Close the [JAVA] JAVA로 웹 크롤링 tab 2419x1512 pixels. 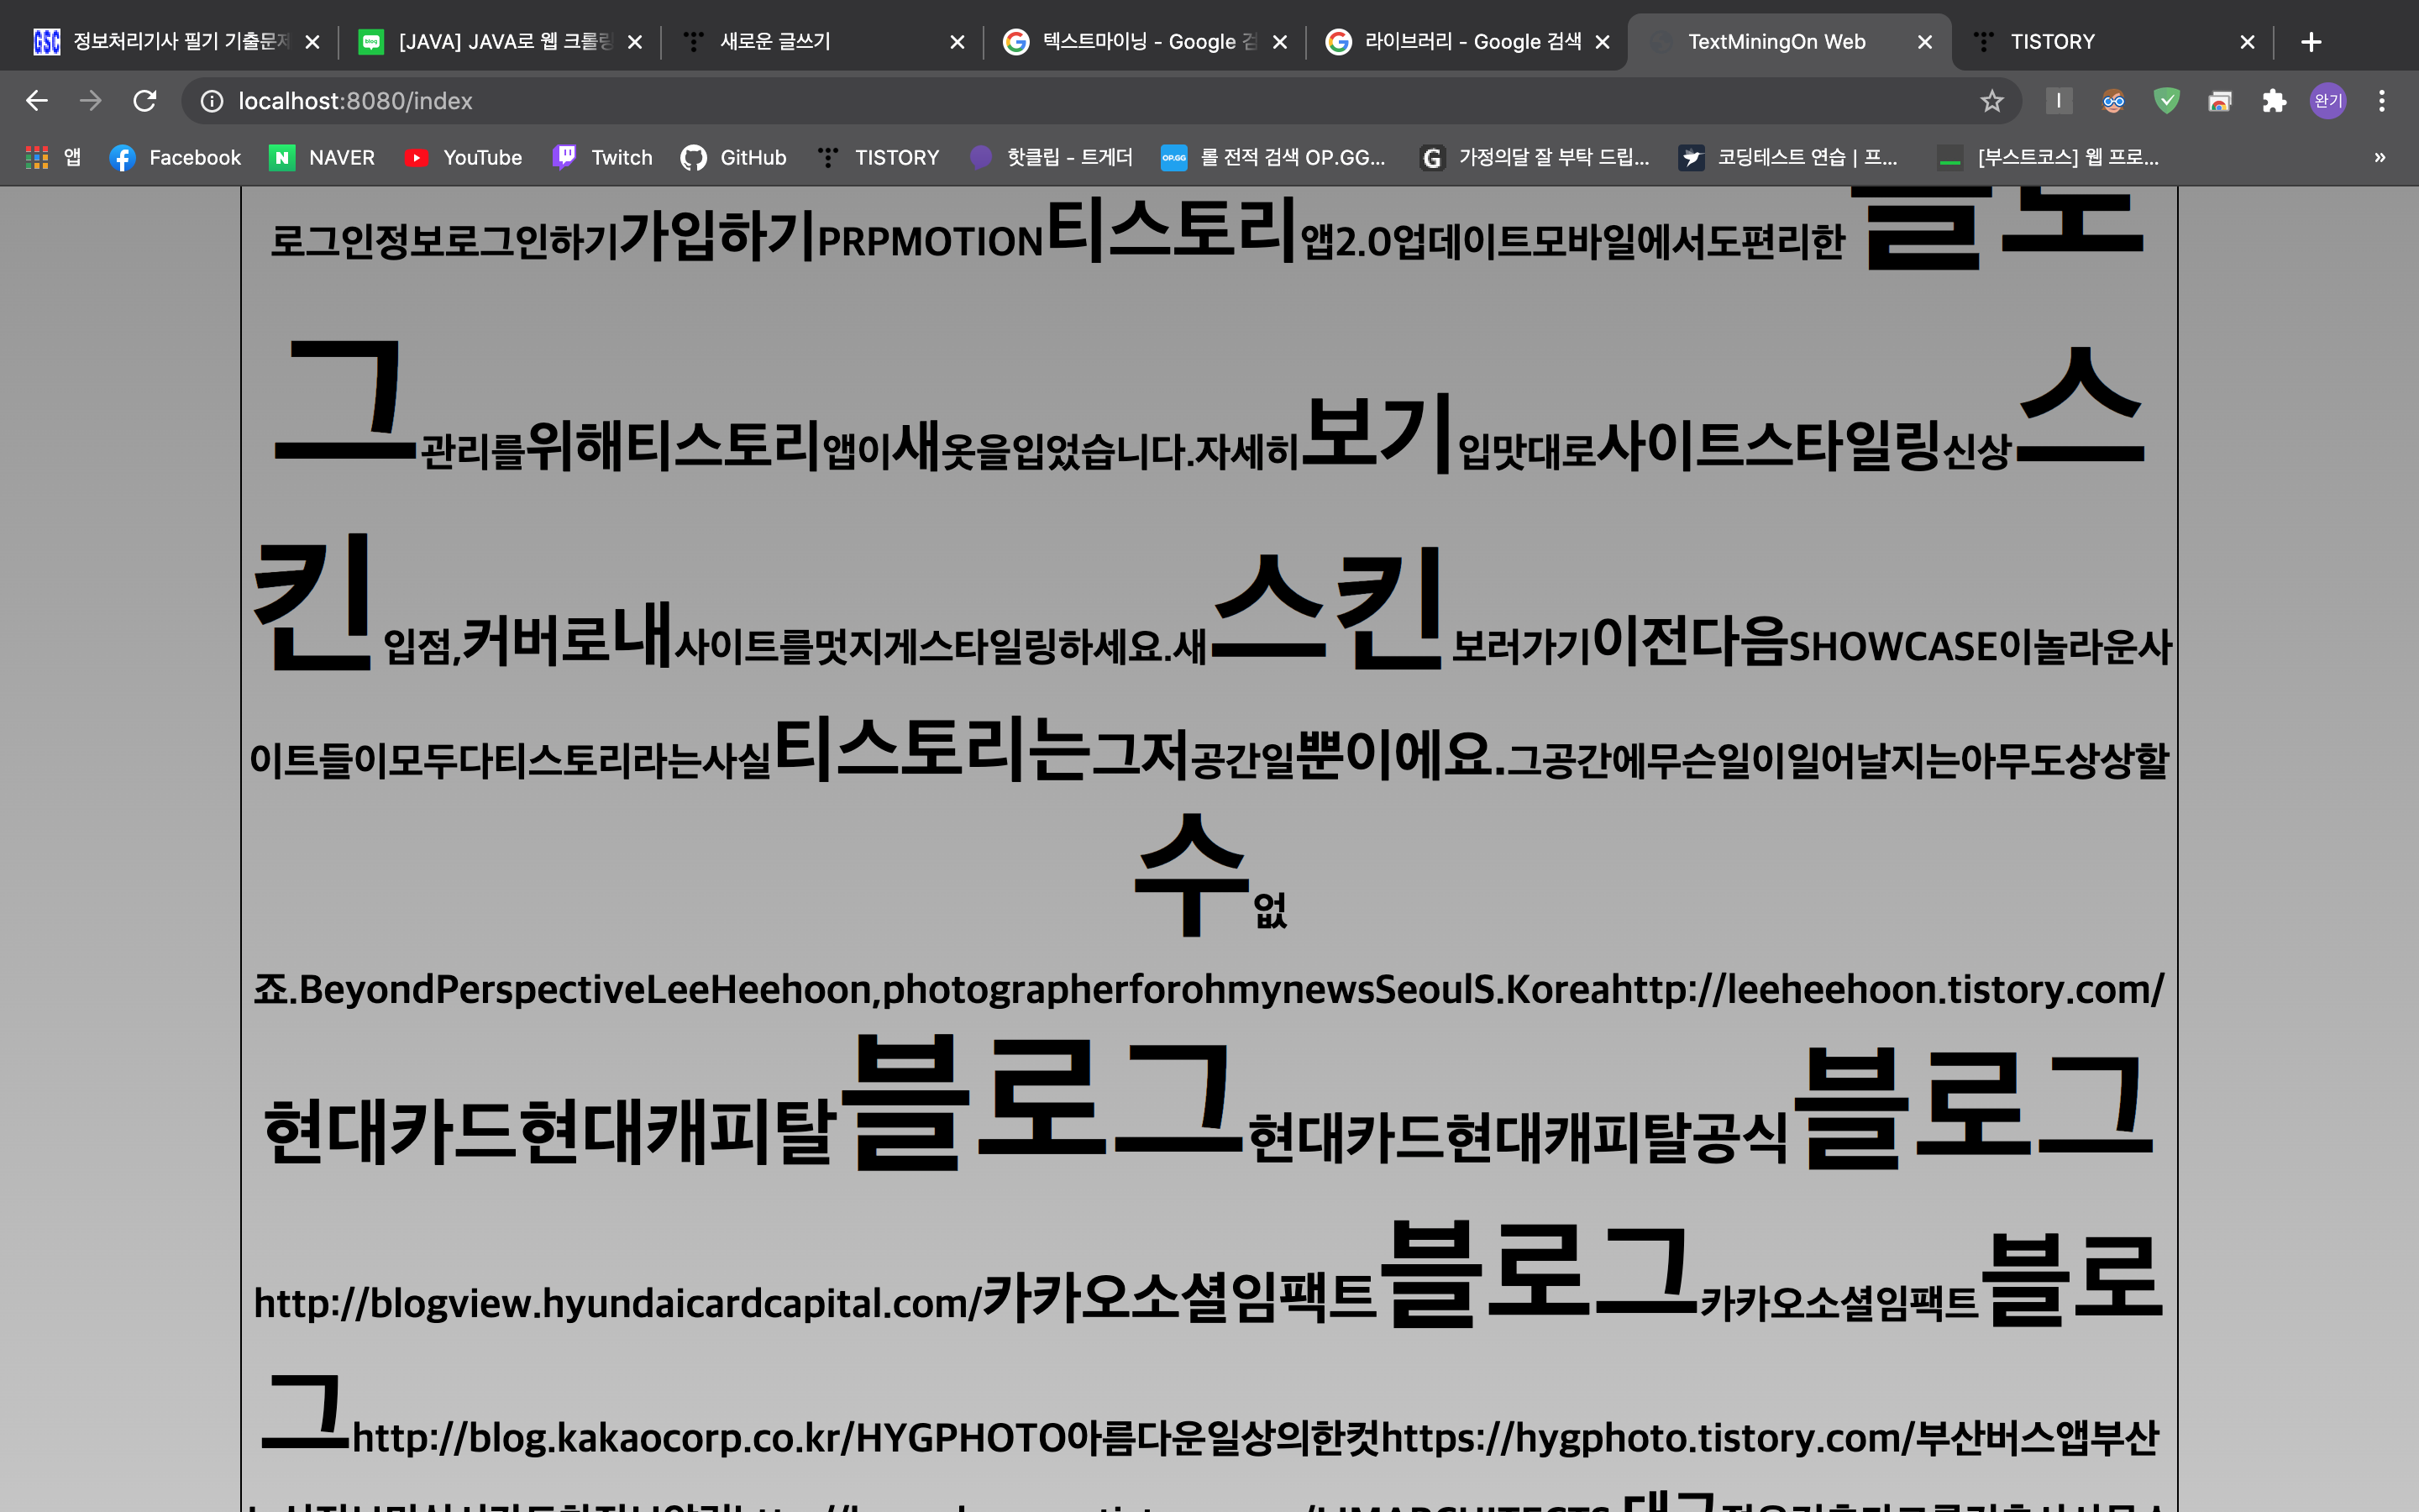635,42
